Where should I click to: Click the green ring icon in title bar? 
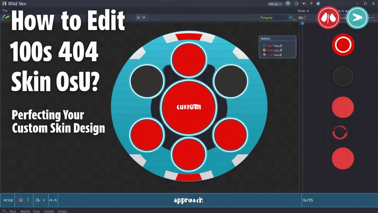coord(288,4)
